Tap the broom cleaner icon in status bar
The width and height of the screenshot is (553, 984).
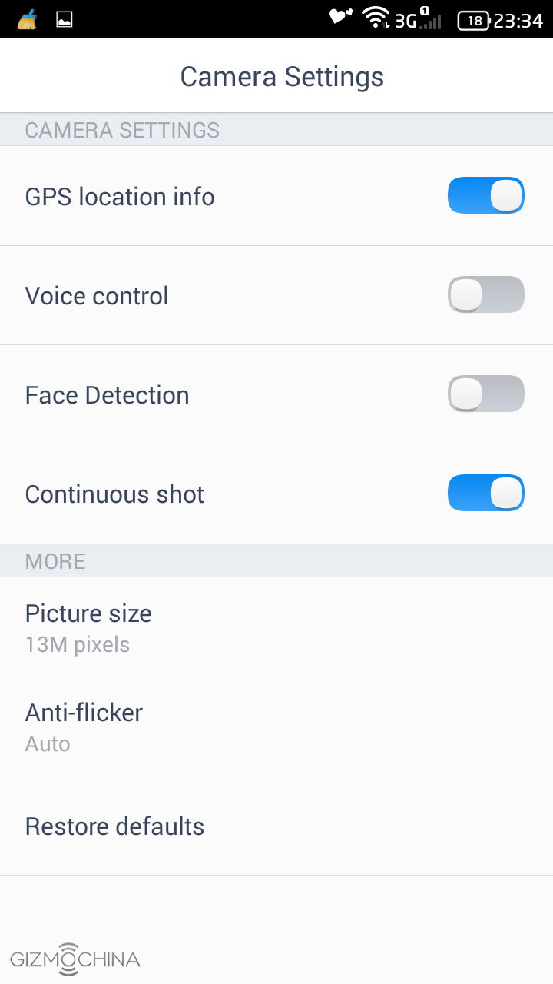(27, 19)
